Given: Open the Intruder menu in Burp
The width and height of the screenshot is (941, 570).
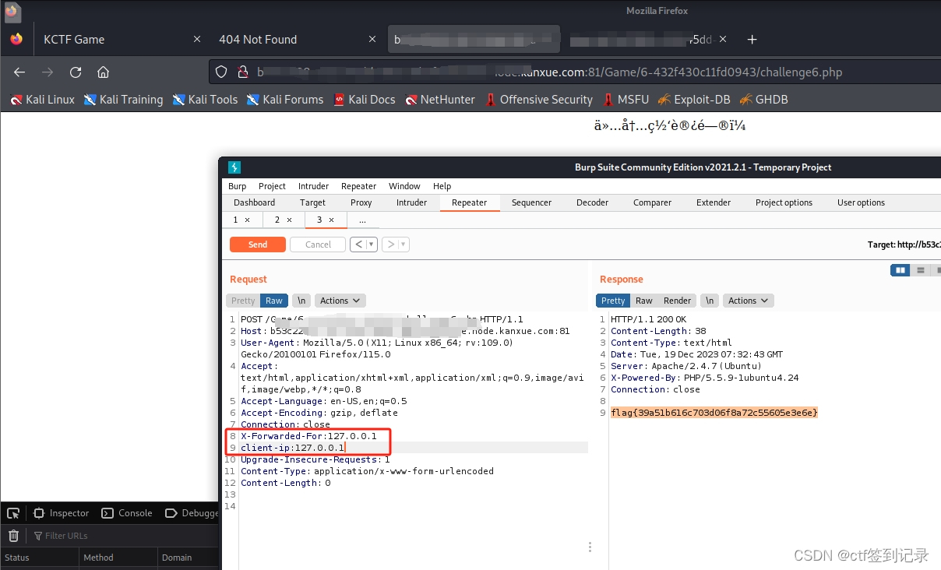Looking at the screenshot, I should [313, 186].
